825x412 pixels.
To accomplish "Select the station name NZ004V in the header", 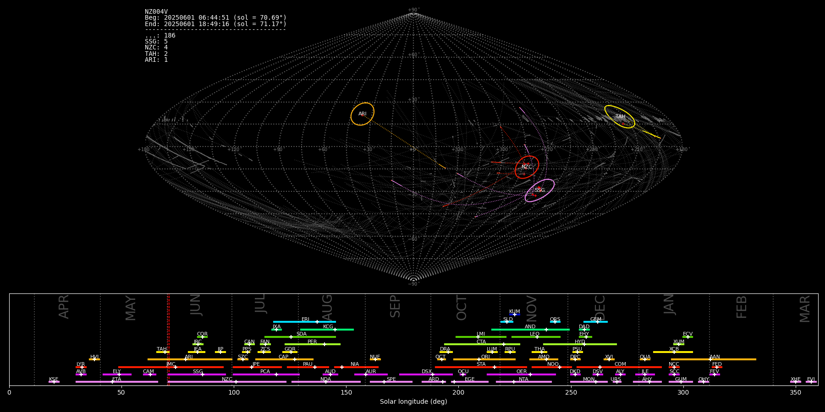I will tap(156, 12).
